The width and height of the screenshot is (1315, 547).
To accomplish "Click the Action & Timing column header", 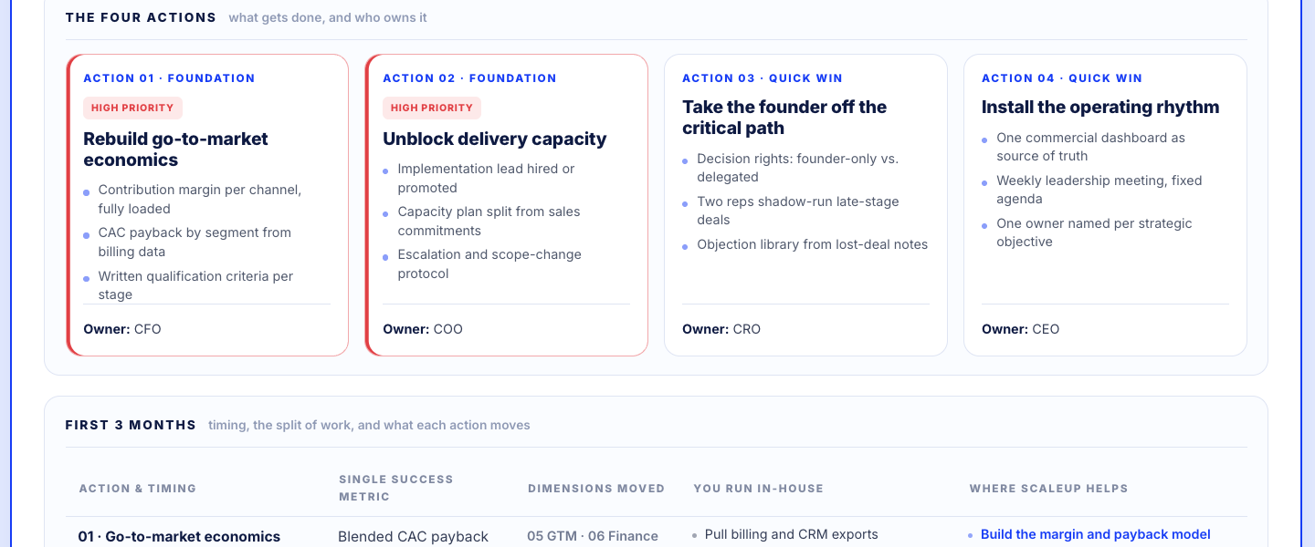I will point(138,489).
